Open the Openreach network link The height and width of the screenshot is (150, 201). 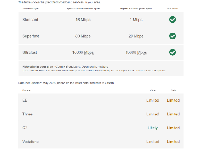(89, 67)
